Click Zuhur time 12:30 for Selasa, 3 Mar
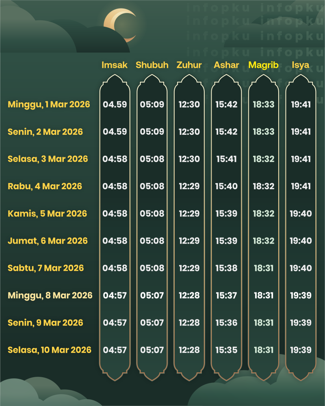 (x=189, y=159)
